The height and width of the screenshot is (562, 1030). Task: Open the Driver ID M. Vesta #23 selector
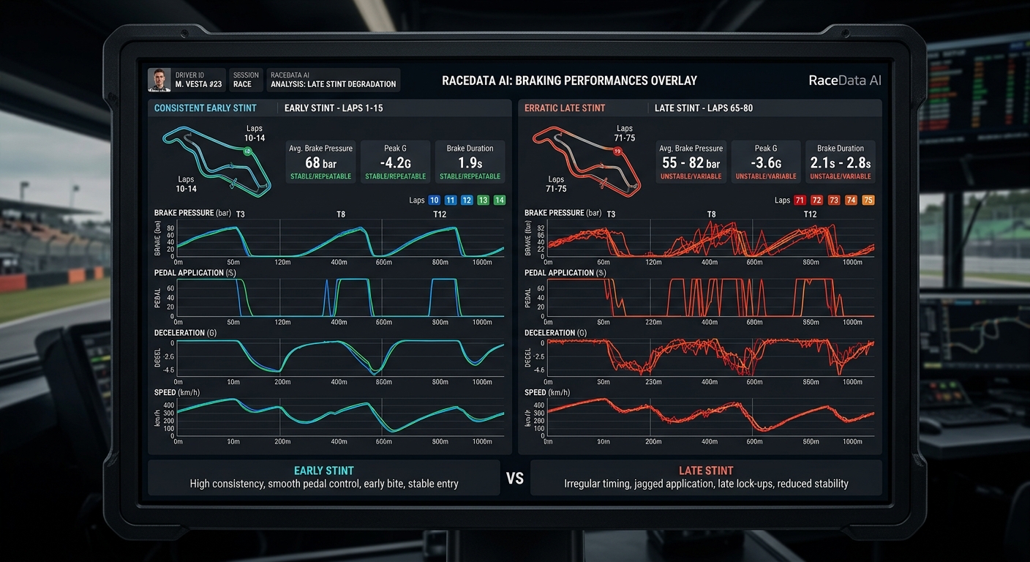pyautogui.click(x=187, y=80)
